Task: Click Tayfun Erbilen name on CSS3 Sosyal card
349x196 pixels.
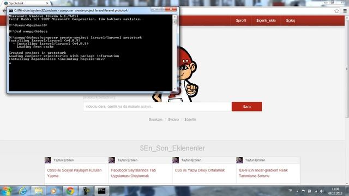Action: [x=63, y=160]
